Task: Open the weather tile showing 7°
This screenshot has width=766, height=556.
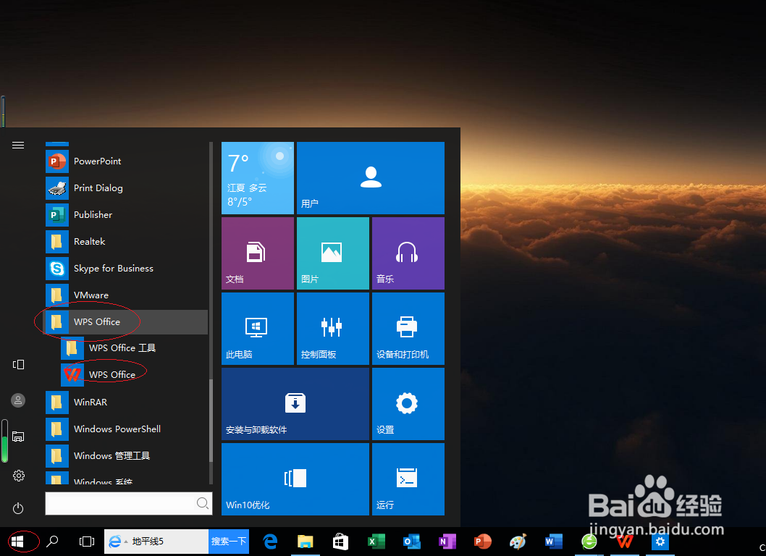Action: pos(258,178)
